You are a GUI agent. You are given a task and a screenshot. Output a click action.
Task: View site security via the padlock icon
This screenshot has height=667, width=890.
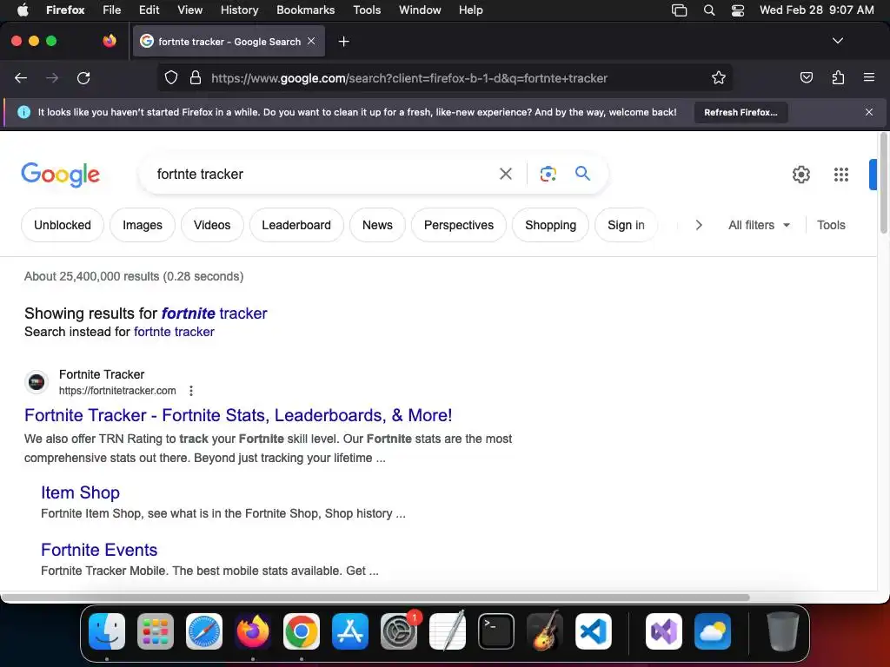tap(196, 78)
